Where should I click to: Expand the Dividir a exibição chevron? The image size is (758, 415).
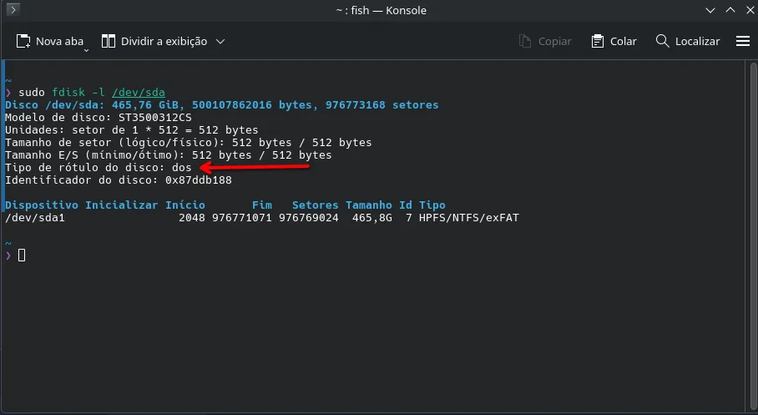tap(220, 42)
